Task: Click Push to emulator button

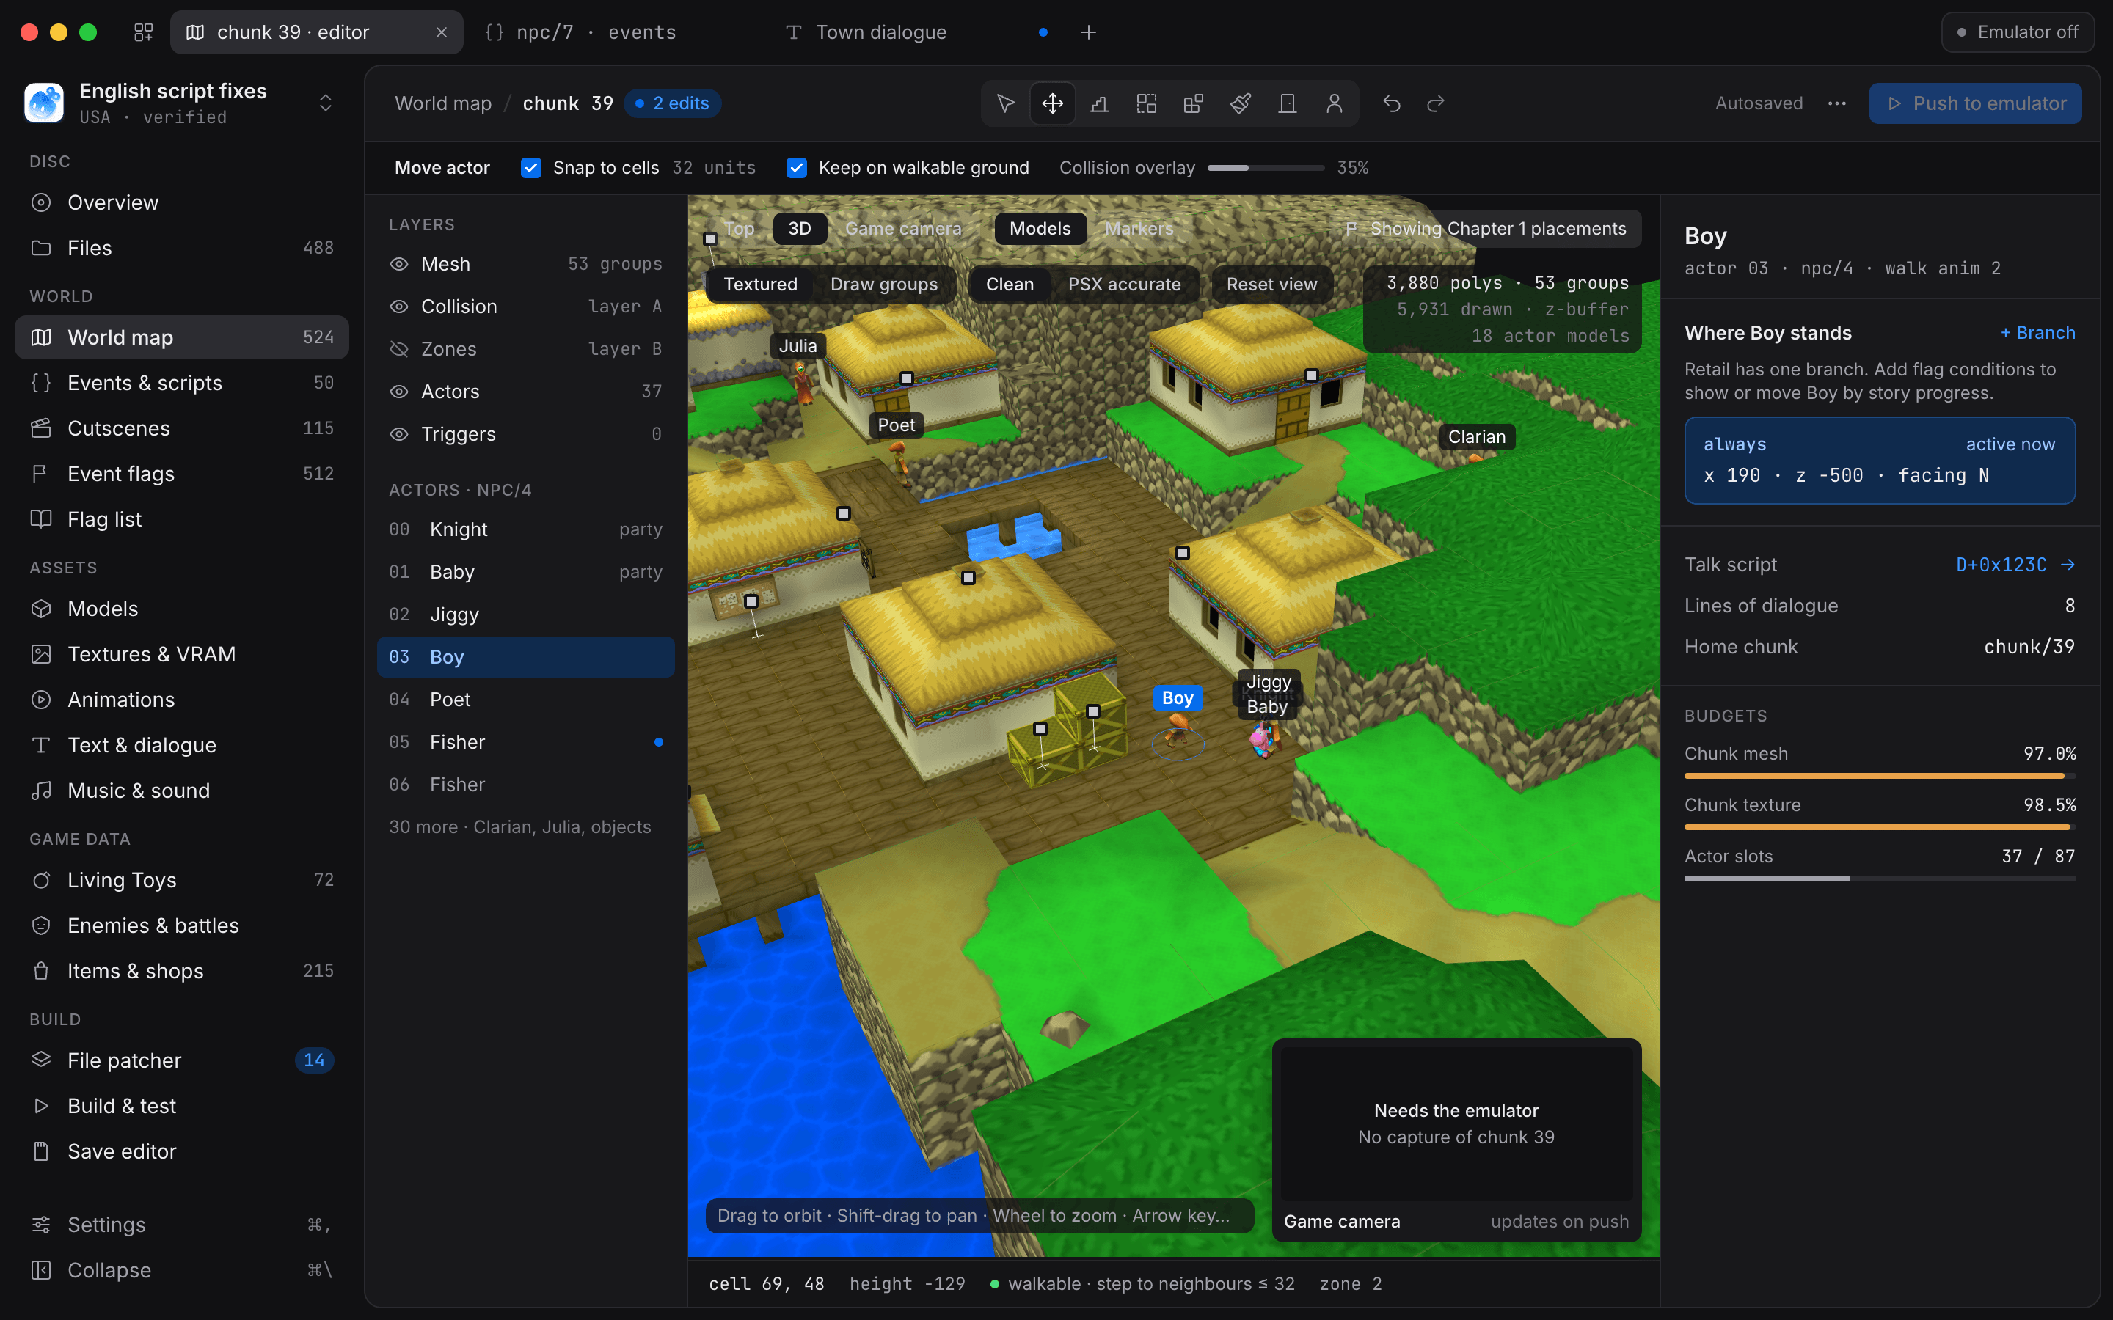Action: coord(1975,103)
